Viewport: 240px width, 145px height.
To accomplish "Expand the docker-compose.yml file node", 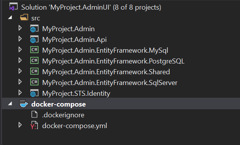I will [20, 125].
